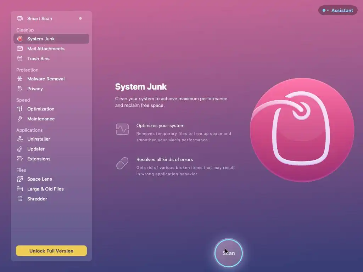
Task: Select Updater in sidebar
Action: [x=51, y=149]
